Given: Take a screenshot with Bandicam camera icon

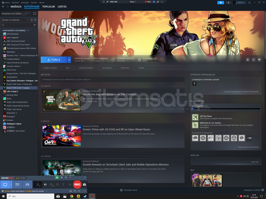Looking at the screenshot, I should coord(84,184).
